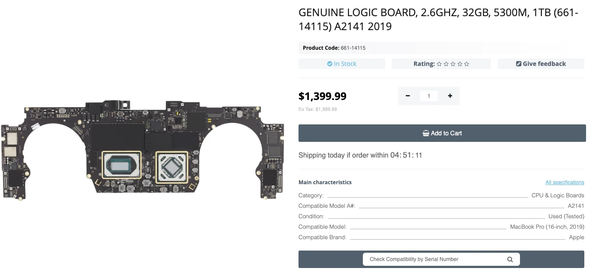Click the Apple compatible brand value
Image resolution: width=590 pixels, height=275 pixels.
point(576,237)
